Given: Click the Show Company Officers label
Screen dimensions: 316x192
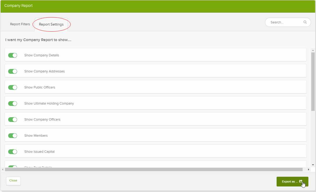Looking at the screenshot, I should 42,120.
